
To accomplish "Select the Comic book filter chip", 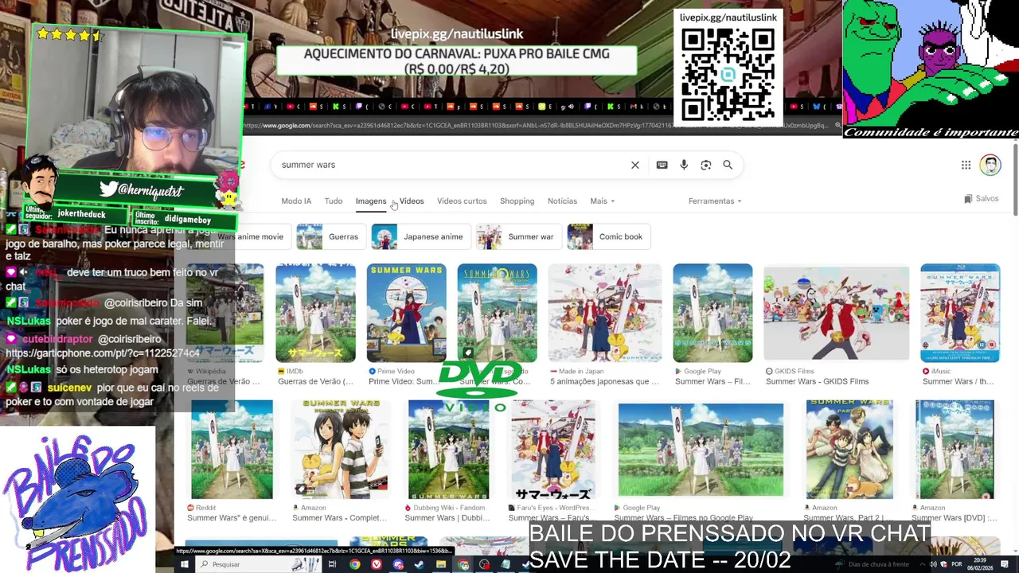I will (x=608, y=236).
